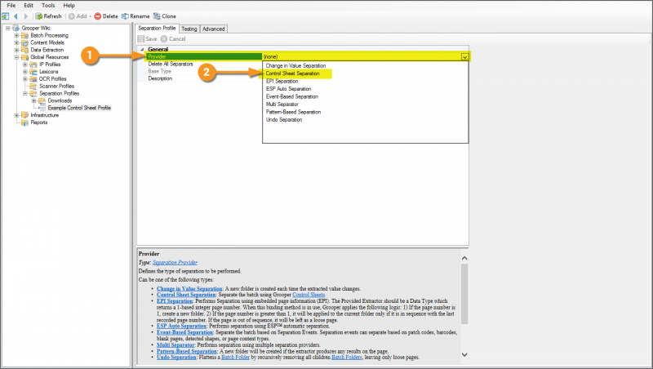Viewport: 653px width, 369px height.
Task: Select the Reports node
Action: 38,122
